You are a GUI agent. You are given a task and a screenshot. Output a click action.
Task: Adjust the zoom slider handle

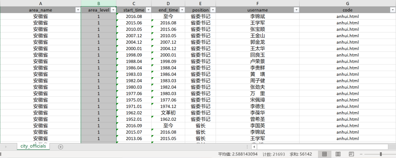point(381,154)
